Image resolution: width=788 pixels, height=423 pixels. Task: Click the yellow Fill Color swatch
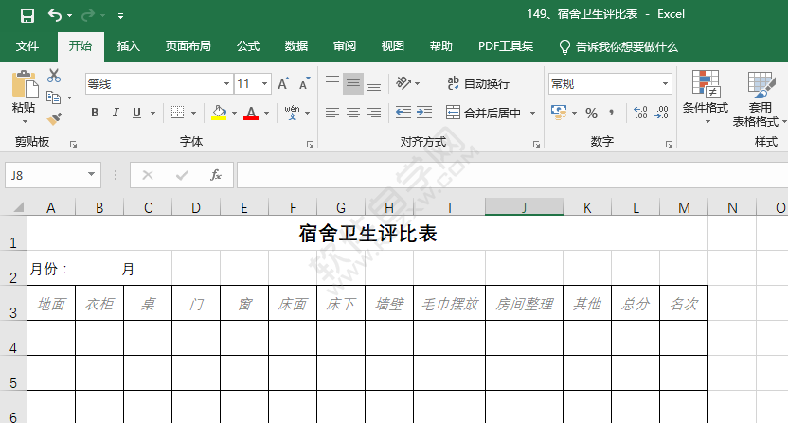[220, 113]
